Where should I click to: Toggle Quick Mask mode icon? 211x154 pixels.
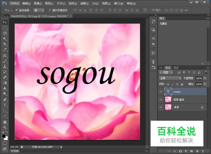5,143
